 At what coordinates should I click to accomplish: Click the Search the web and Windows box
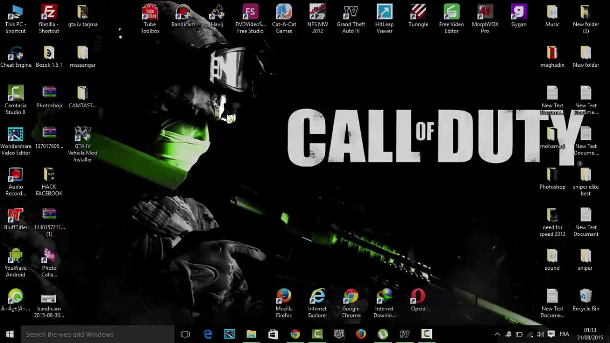pos(98,334)
